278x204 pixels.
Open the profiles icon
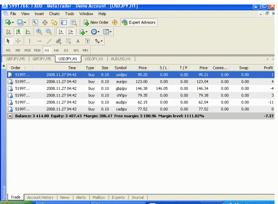pos(20,23)
